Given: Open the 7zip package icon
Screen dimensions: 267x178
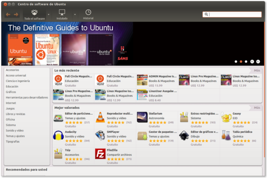Looking at the screenshot, I should pyautogui.click(x=58, y=154).
